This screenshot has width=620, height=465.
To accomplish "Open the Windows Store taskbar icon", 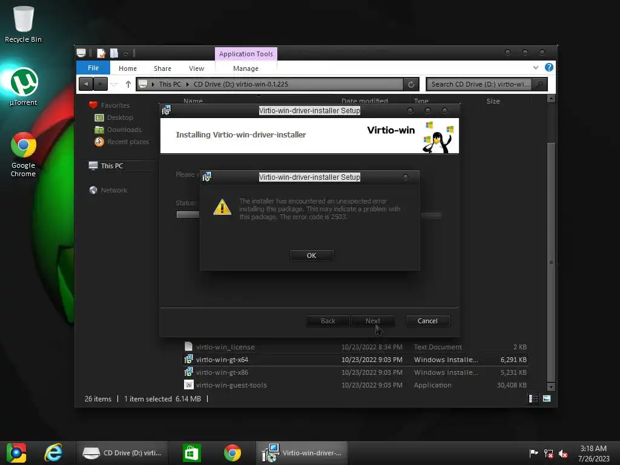I will pos(192,453).
